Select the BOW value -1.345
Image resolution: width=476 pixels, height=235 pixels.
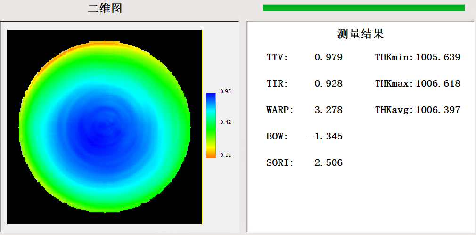click(326, 137)
